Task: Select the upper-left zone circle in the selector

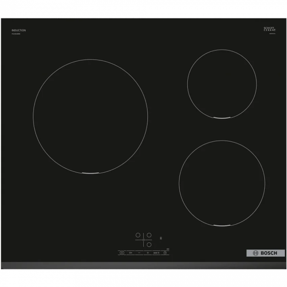Action: tap(138, 235)
